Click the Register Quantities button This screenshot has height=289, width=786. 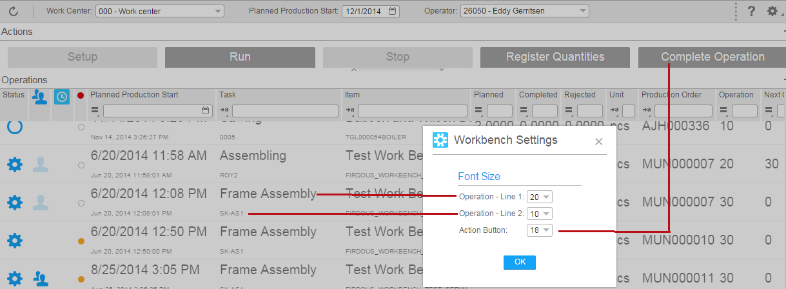tap(555, 57)
